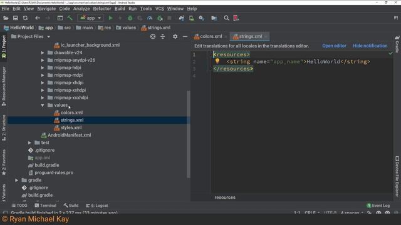Run the app with the green play icon

pyautogui.click(x=110, y=18)
